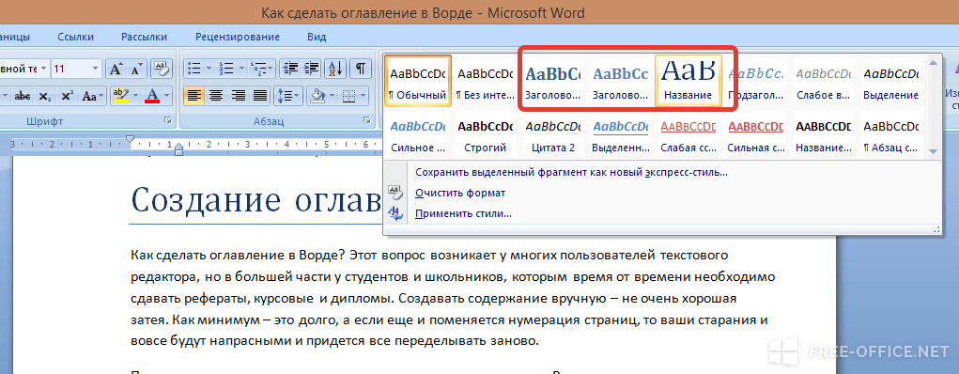Sort text alphabetically
959x374 pixels.
pos(335,68)
